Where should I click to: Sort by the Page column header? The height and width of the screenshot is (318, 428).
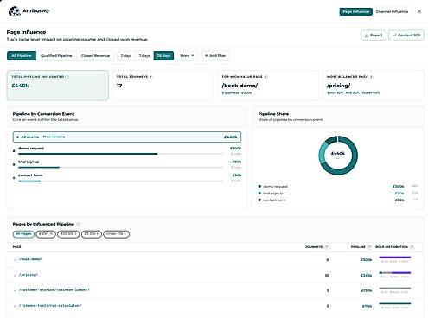click(x=17, y=247)
